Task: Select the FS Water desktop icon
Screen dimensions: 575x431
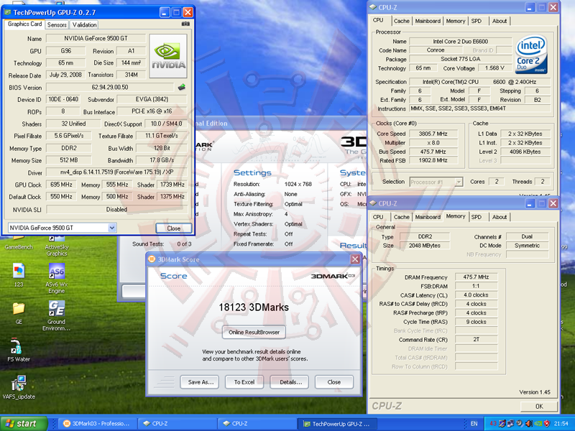Action: tap(19, 350)
